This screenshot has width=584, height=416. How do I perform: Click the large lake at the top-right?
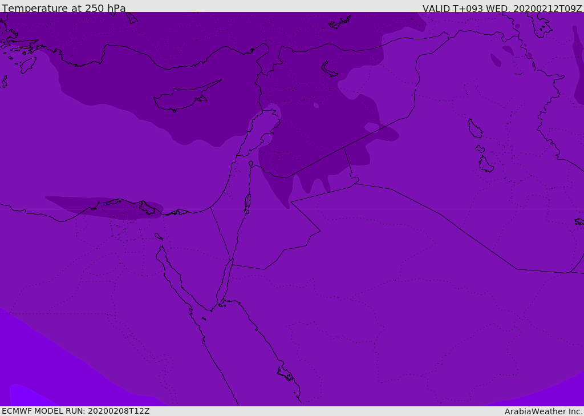tap(540, 24)
